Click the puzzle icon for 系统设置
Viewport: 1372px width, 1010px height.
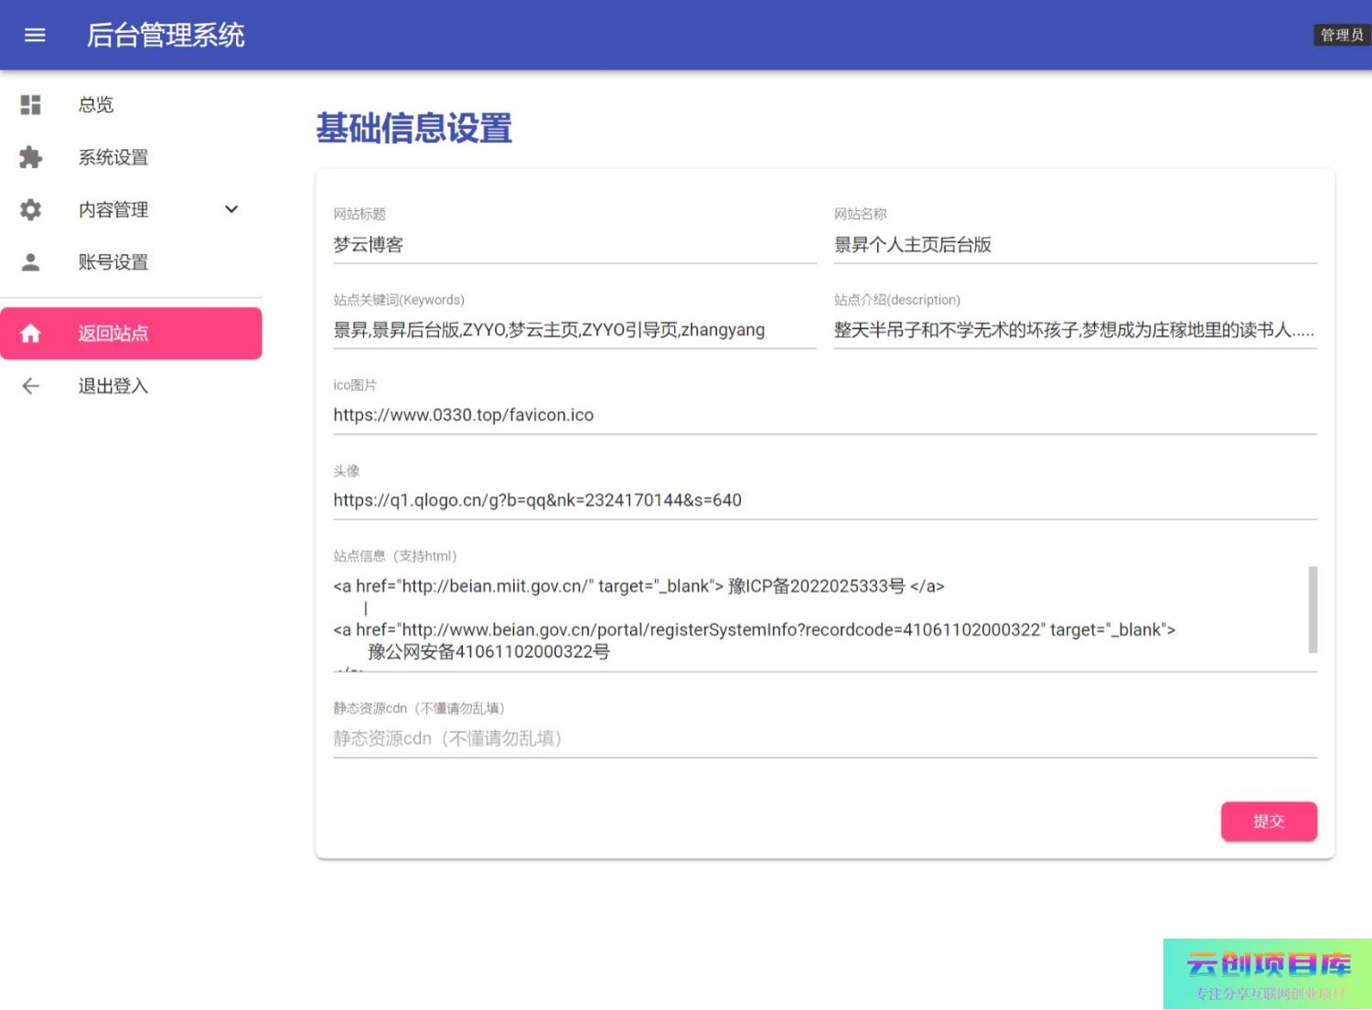click(x=31, y=157)
